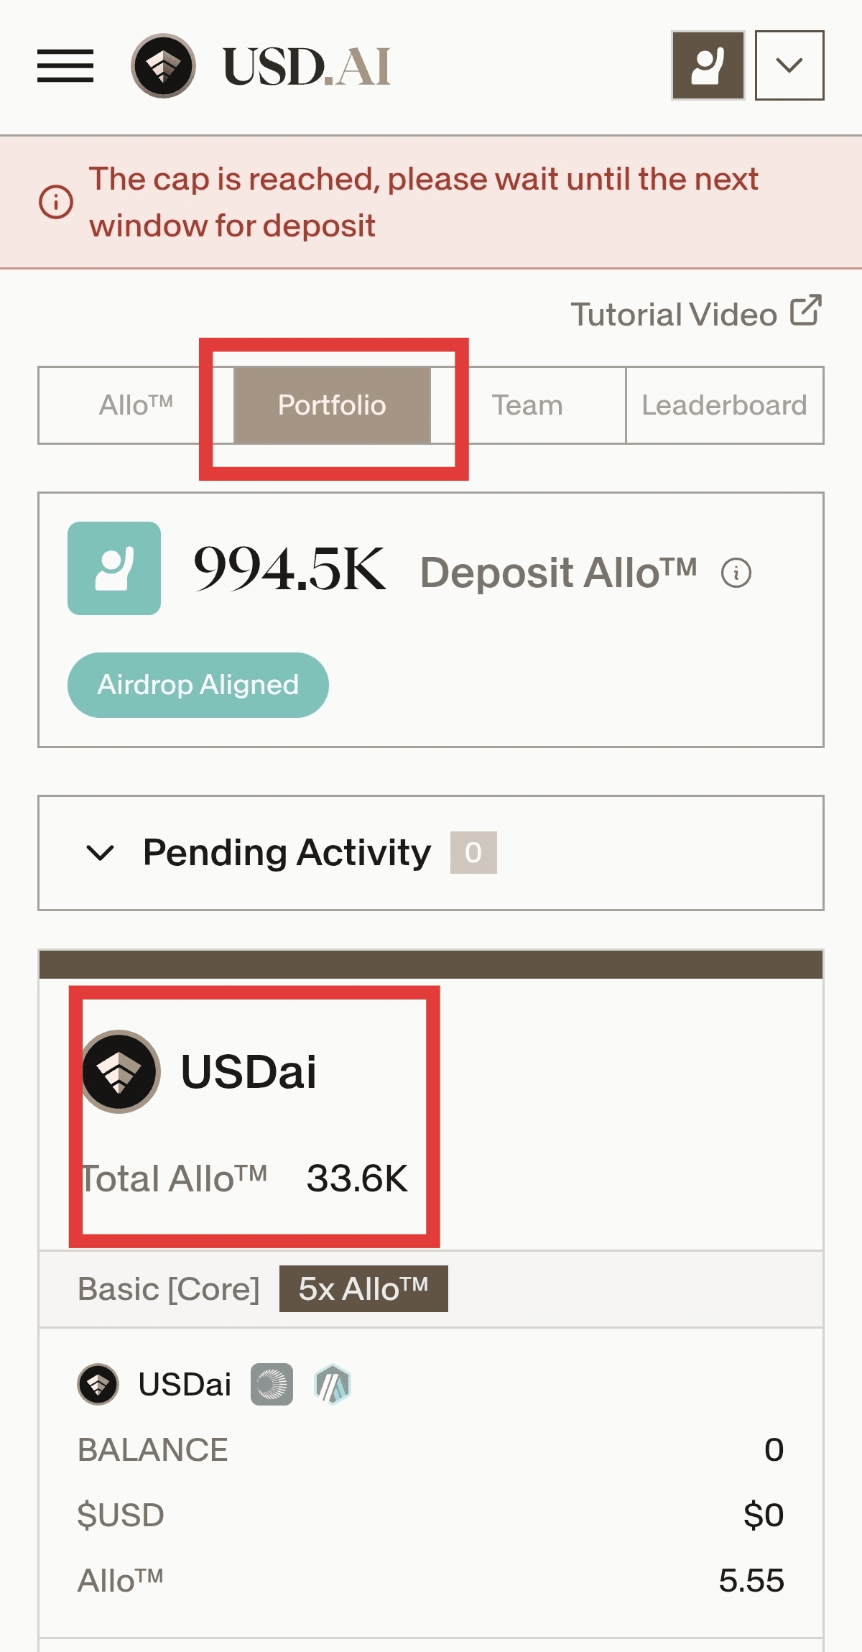Screen dimensions: 862x1652
Task: Switch to the Allo™ tab
Action: click(x=136, y=405)
